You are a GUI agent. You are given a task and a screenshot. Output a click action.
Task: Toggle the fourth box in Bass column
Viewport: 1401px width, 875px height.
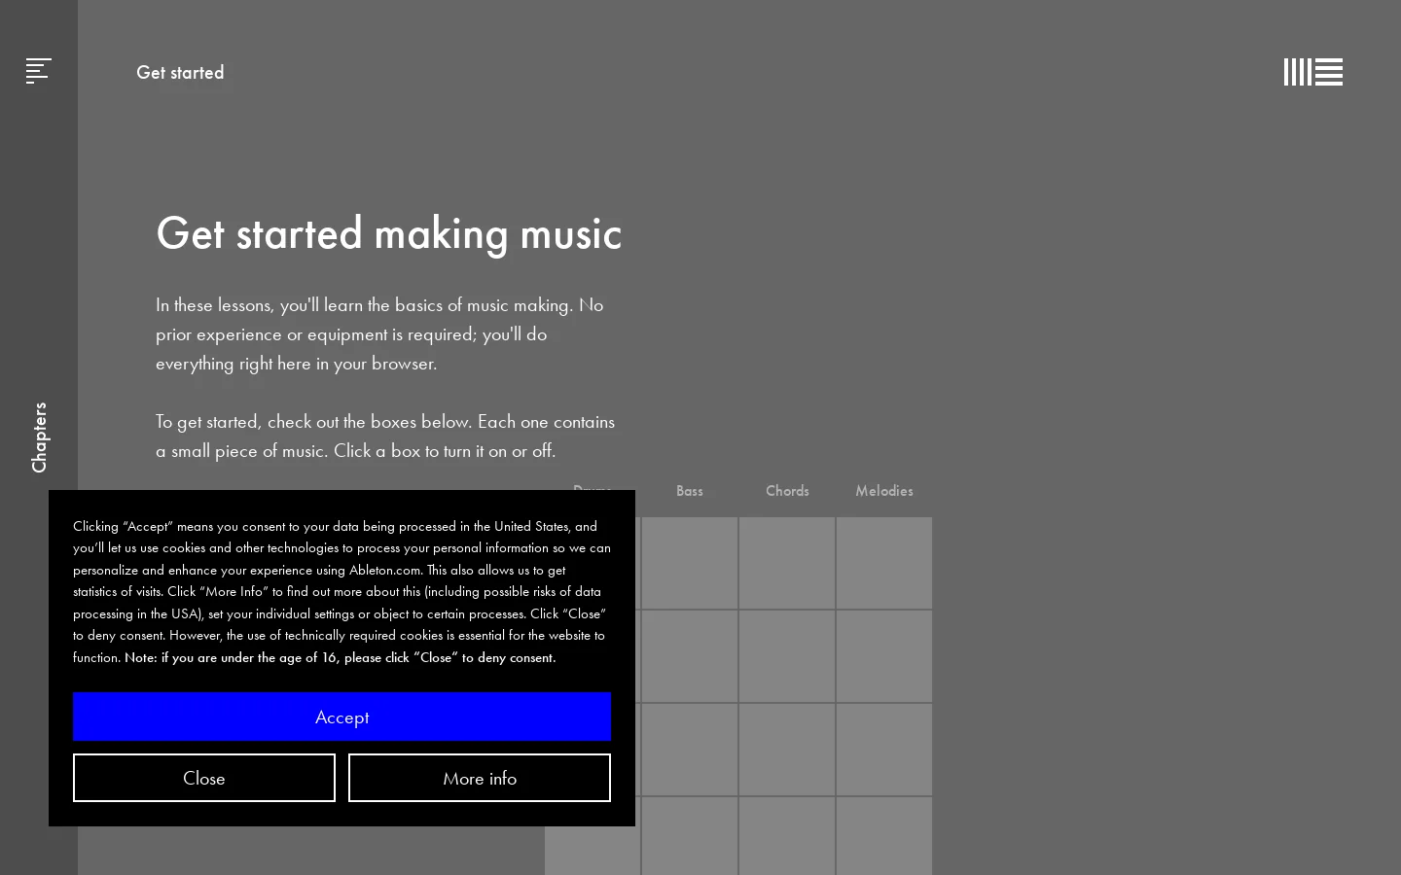[x=690, y=836]
